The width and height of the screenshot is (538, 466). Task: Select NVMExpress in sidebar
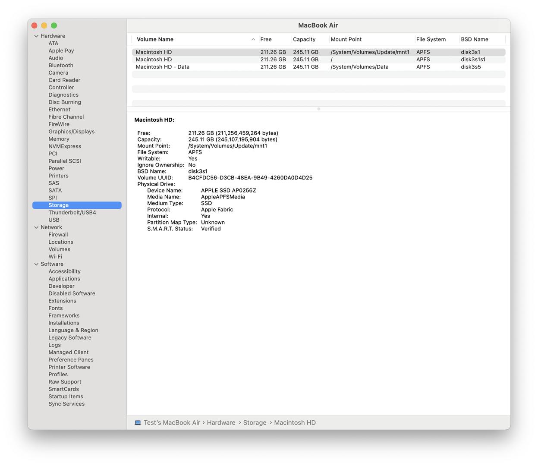(x=65, y=146)
